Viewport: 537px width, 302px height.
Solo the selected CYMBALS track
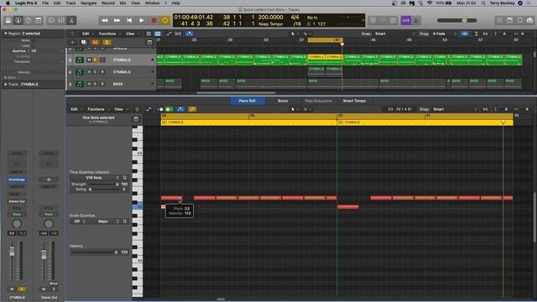95,60
